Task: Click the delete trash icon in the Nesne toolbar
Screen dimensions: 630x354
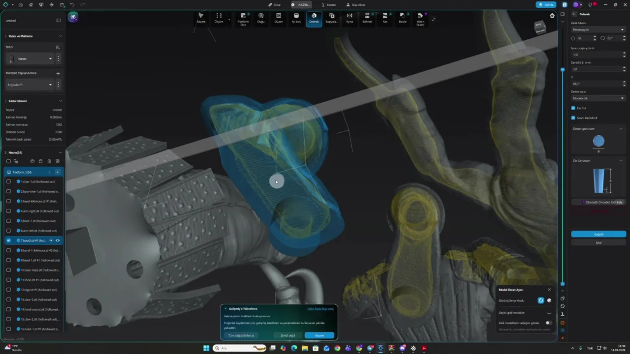Action: click(49, 161)
